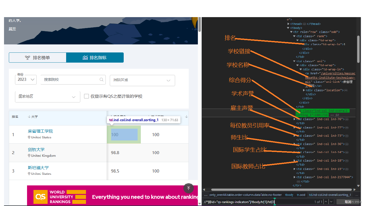Open the 洲际区域 region dropdown
366x206 pixels.
tap(142, 80)
